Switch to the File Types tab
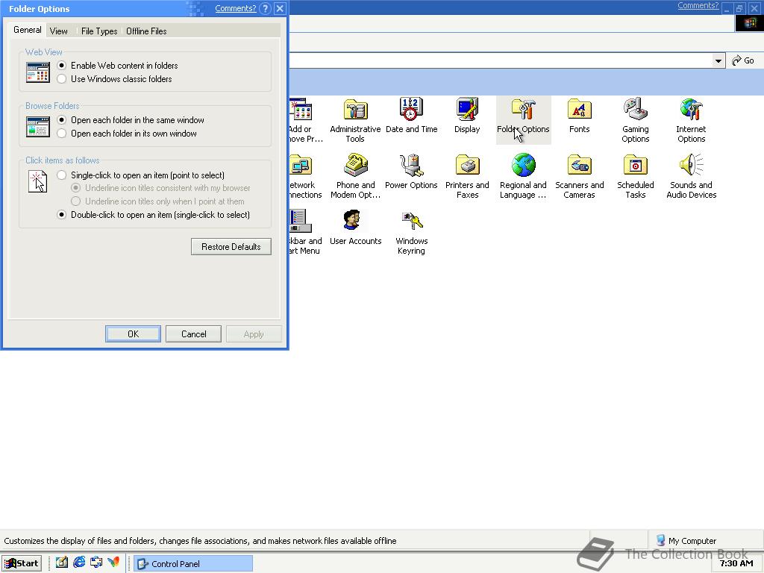This screenshot has height=573, width=764. [x=99, y=31]
